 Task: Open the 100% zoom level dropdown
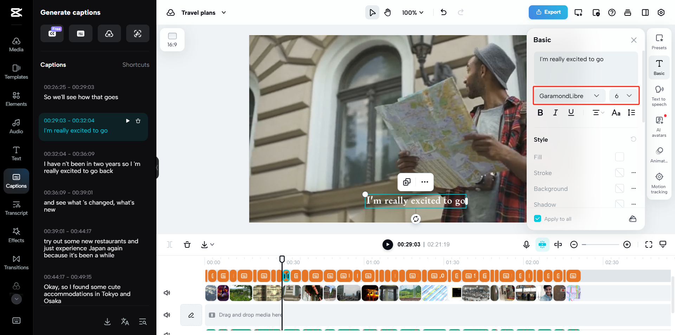(x=413, y=13)
